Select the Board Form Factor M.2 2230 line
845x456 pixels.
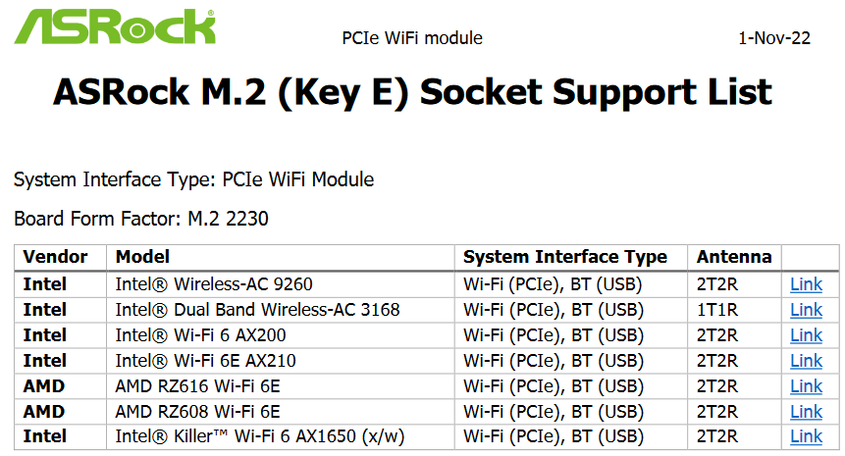tap(141, 219)
